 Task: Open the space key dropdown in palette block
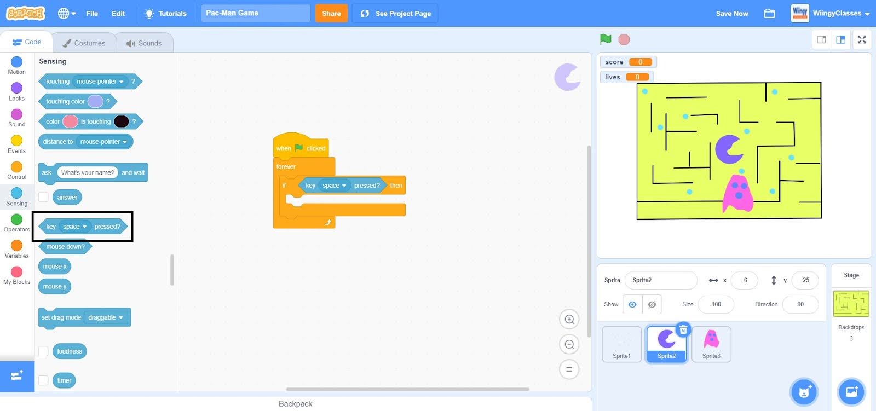tap(75, 227)
